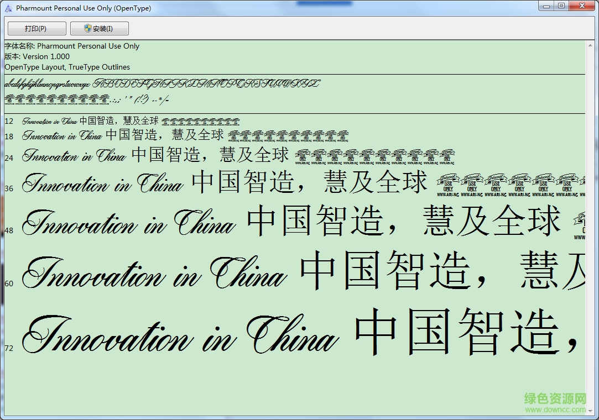Click the 打印(P) print button
Image resolution: width=599 pixels, height=420 pixels.
pyautogui.click(x=37, y=29)
